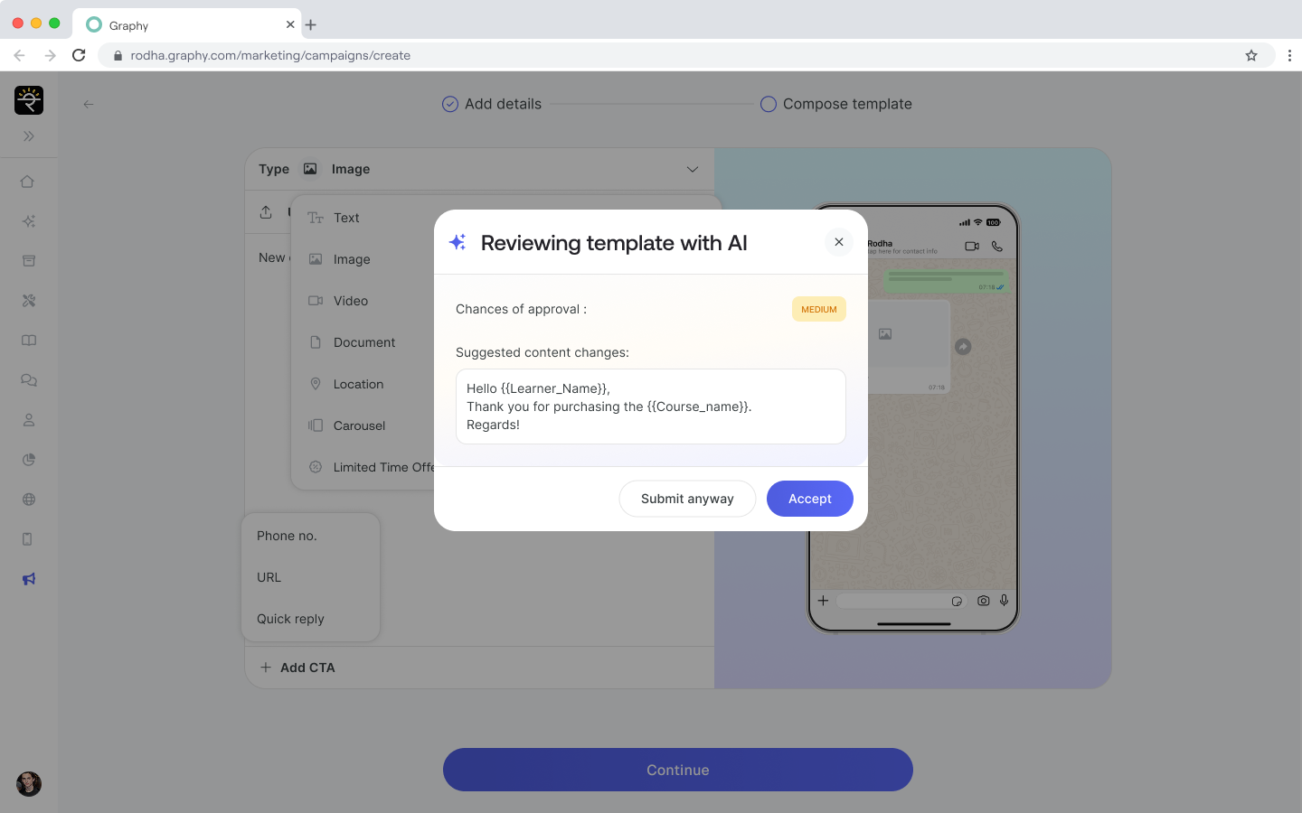Viewport: 1302px width, 813px height.
Task: Close the Reviewing template dialog
Action: pyautogui.click(x=839, y=242)
